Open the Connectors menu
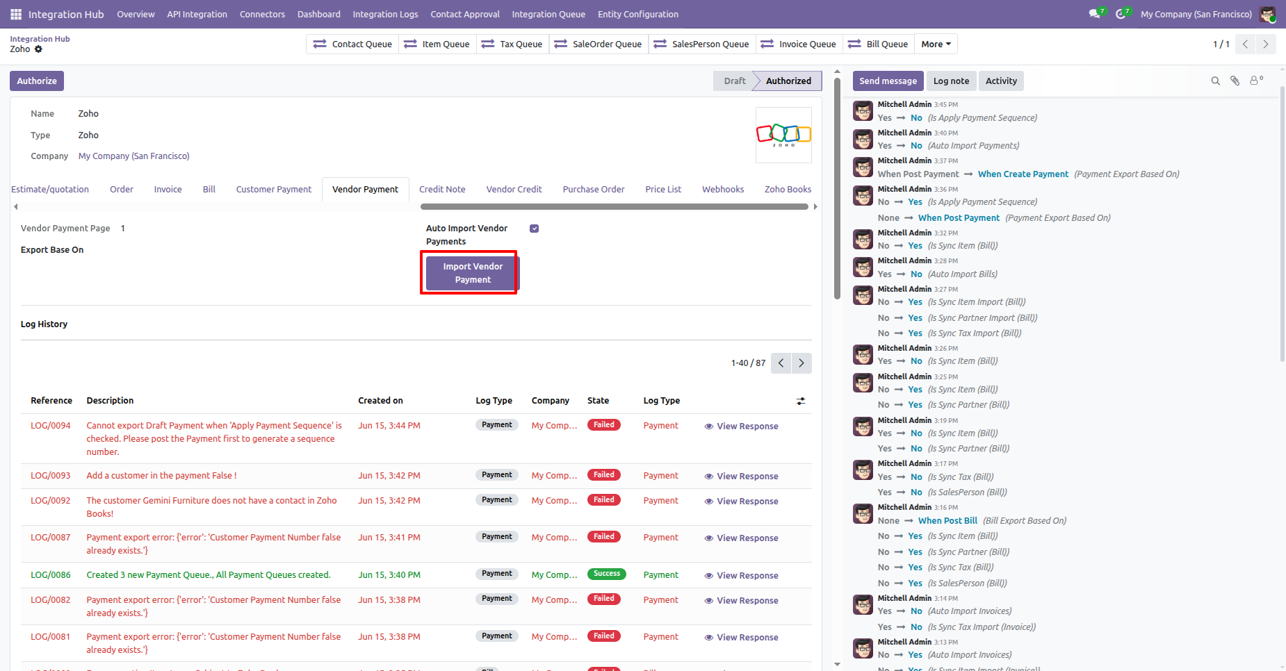Image resolution: width=1286 pixels, height=671 pixels. point(262,14)
